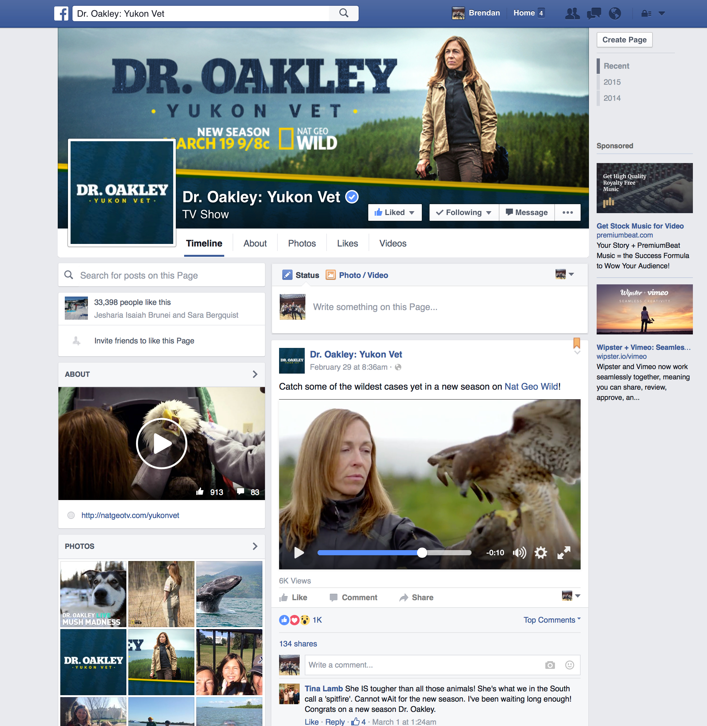Click the 1K reactions count
Viewport: 707px width, 726px height.
(x=317, y=620)
